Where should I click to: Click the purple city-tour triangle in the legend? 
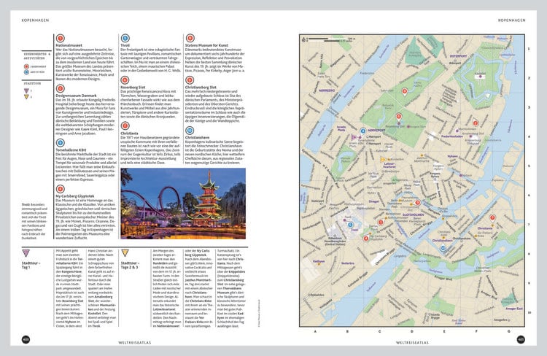(26, 90)
